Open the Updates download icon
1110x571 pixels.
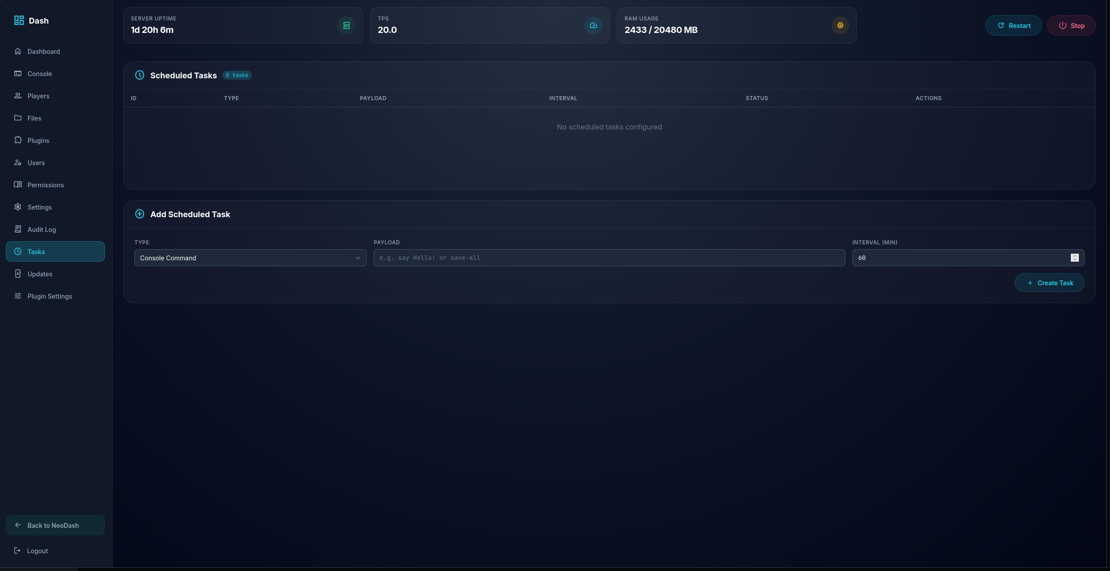[x=18, y=274]
